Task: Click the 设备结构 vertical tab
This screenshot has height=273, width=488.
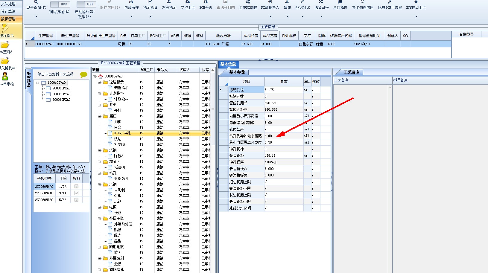Action: [x=28, y=80]
